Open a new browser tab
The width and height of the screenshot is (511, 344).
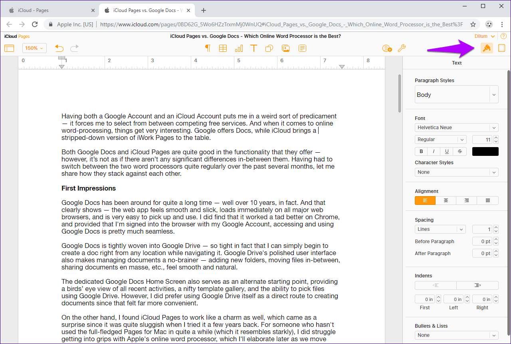[204, 10]
